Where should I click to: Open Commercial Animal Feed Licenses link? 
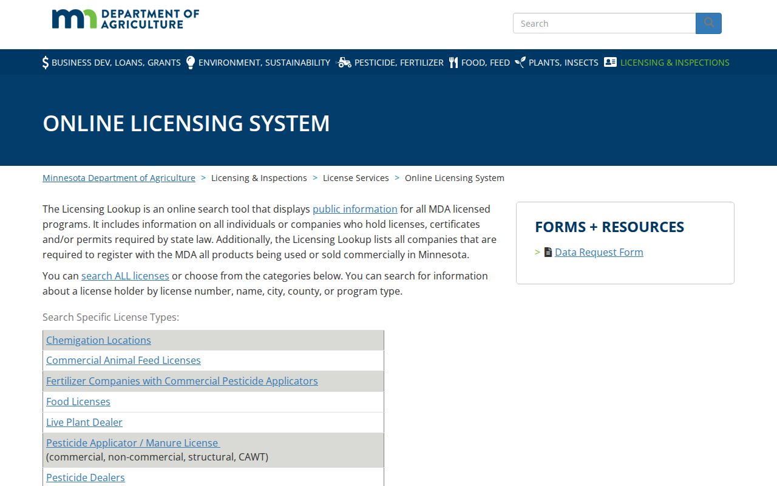click(x=123, y=360)
